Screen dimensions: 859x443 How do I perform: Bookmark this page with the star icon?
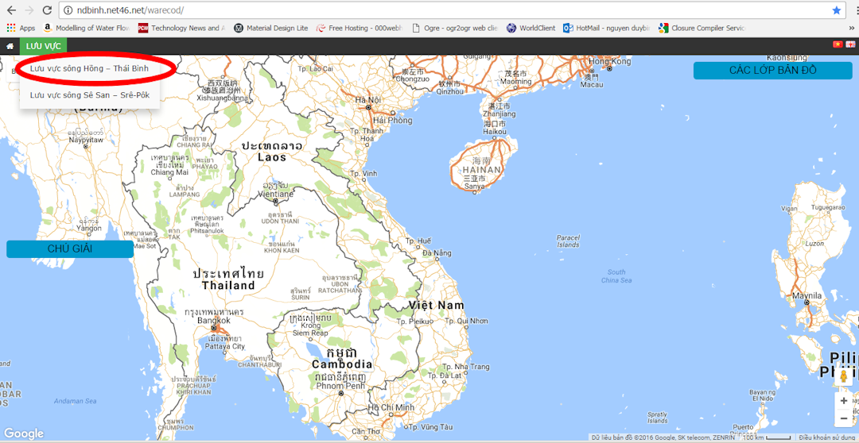[837, 10]
